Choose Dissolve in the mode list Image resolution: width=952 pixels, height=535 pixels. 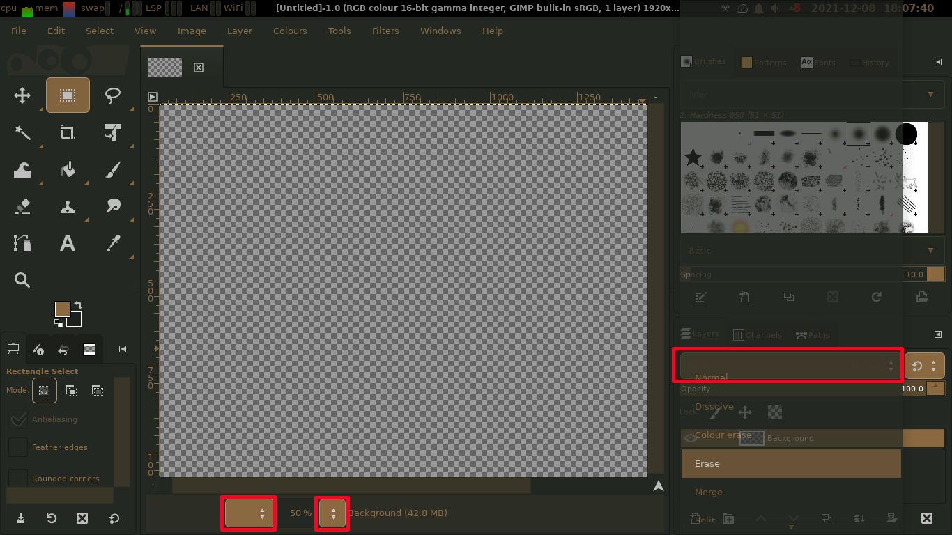click(791, 406)
